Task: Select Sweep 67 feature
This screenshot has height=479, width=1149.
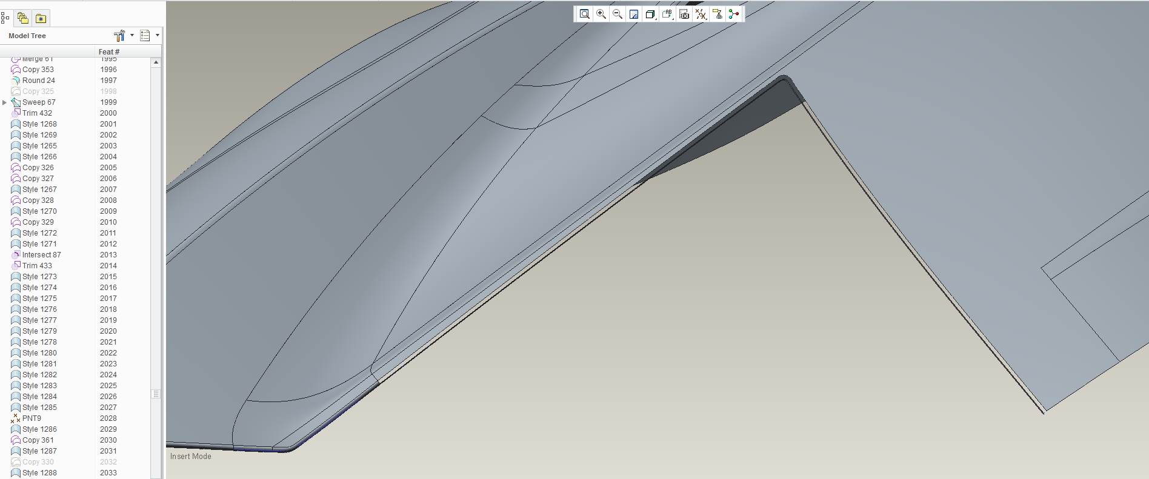Action: point(39,102)
